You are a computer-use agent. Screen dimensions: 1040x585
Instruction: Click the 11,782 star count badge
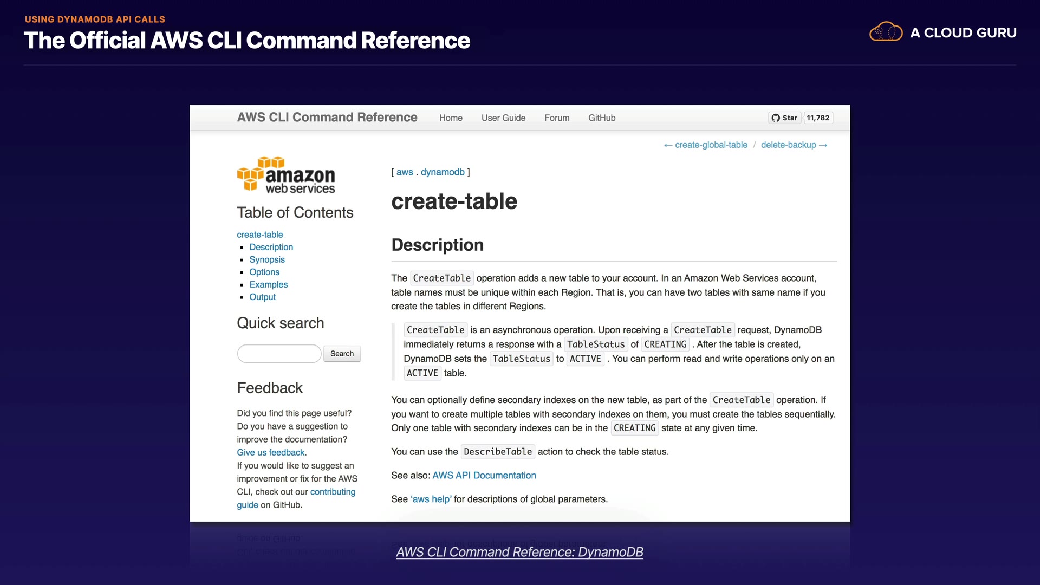(x=817, y=118)
